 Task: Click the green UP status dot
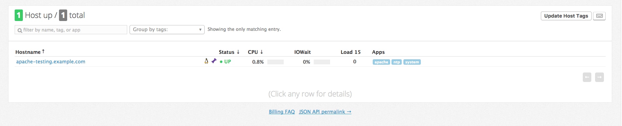(221, 62)
